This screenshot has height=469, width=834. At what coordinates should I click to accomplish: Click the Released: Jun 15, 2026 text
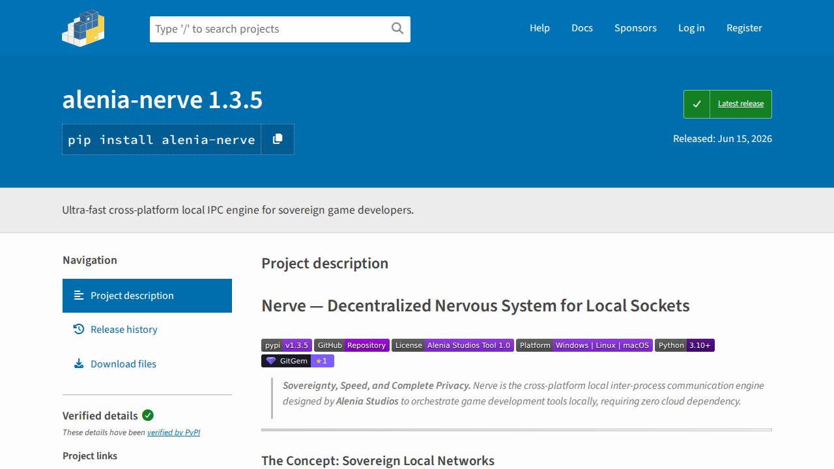723,139
